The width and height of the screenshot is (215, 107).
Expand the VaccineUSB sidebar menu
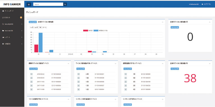[x=12, y=31]
